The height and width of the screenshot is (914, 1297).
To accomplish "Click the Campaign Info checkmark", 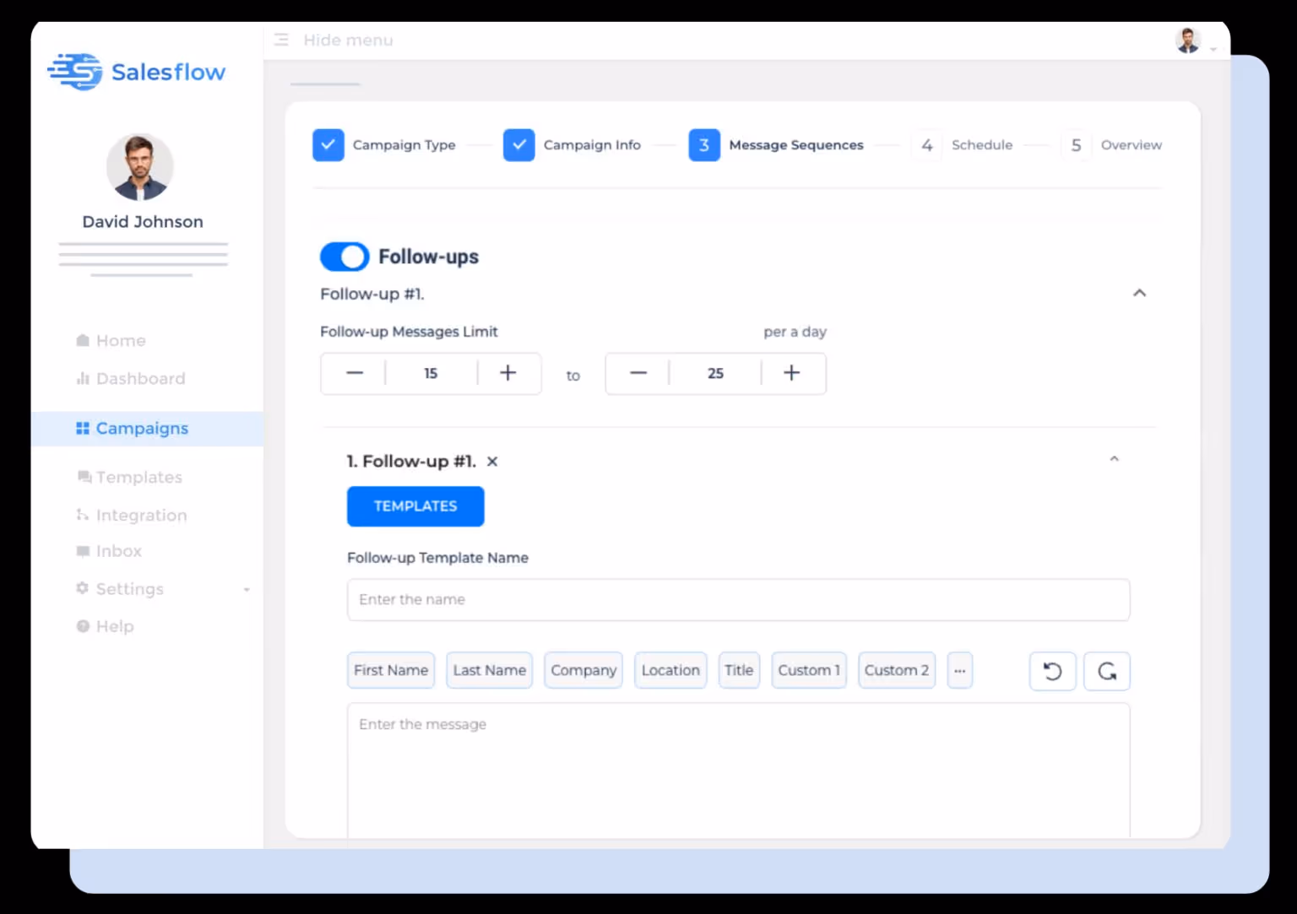I will (x=518, y=144).
